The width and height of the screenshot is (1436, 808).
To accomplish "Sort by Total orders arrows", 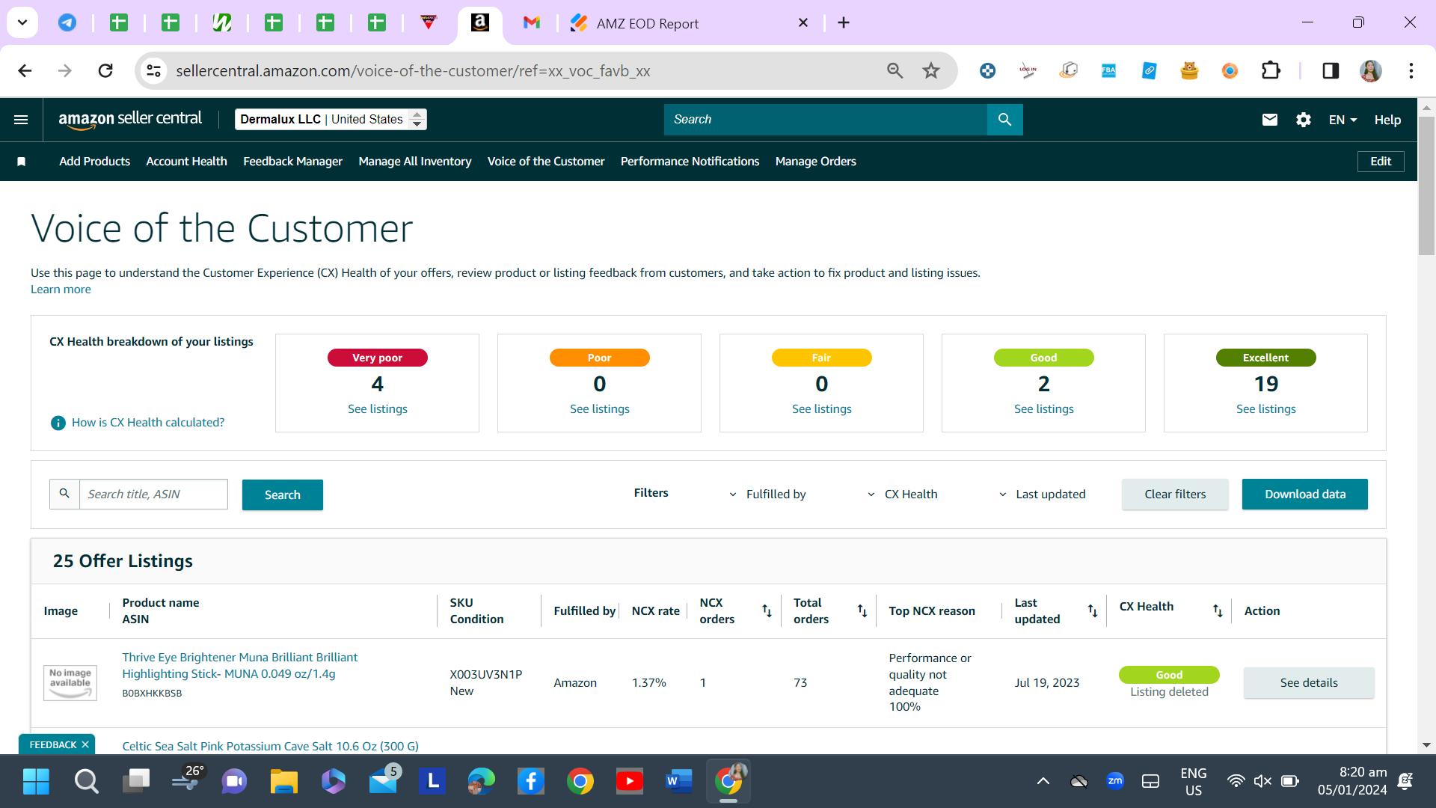I will click(x=862, y=610).
